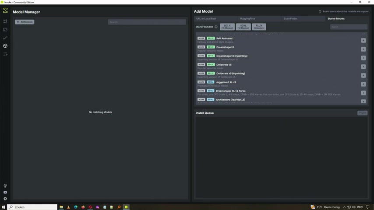The width and height of the screenshot is (374, 210).
Task: Select the Dreamshaper 8 model title
Action: point(225,47)
